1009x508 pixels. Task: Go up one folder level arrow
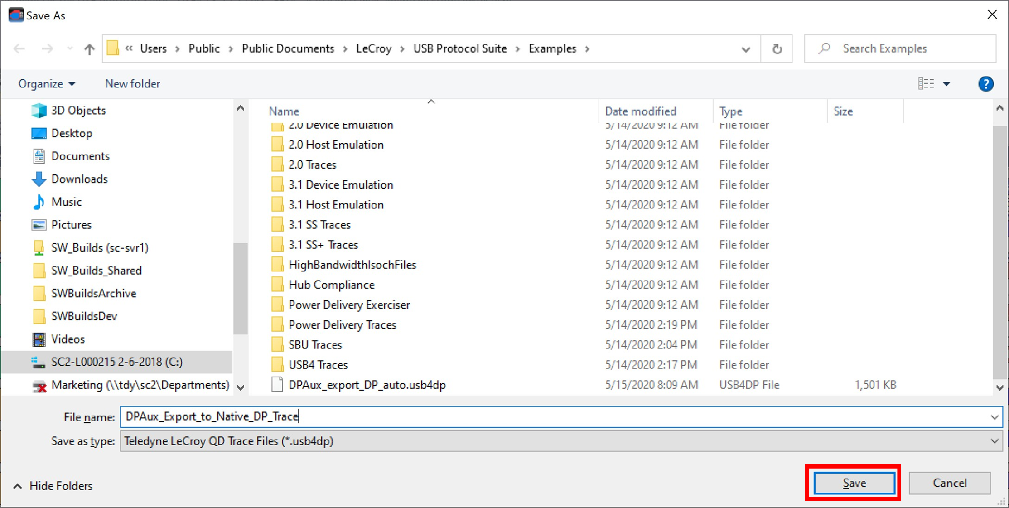tap(89, 48)
